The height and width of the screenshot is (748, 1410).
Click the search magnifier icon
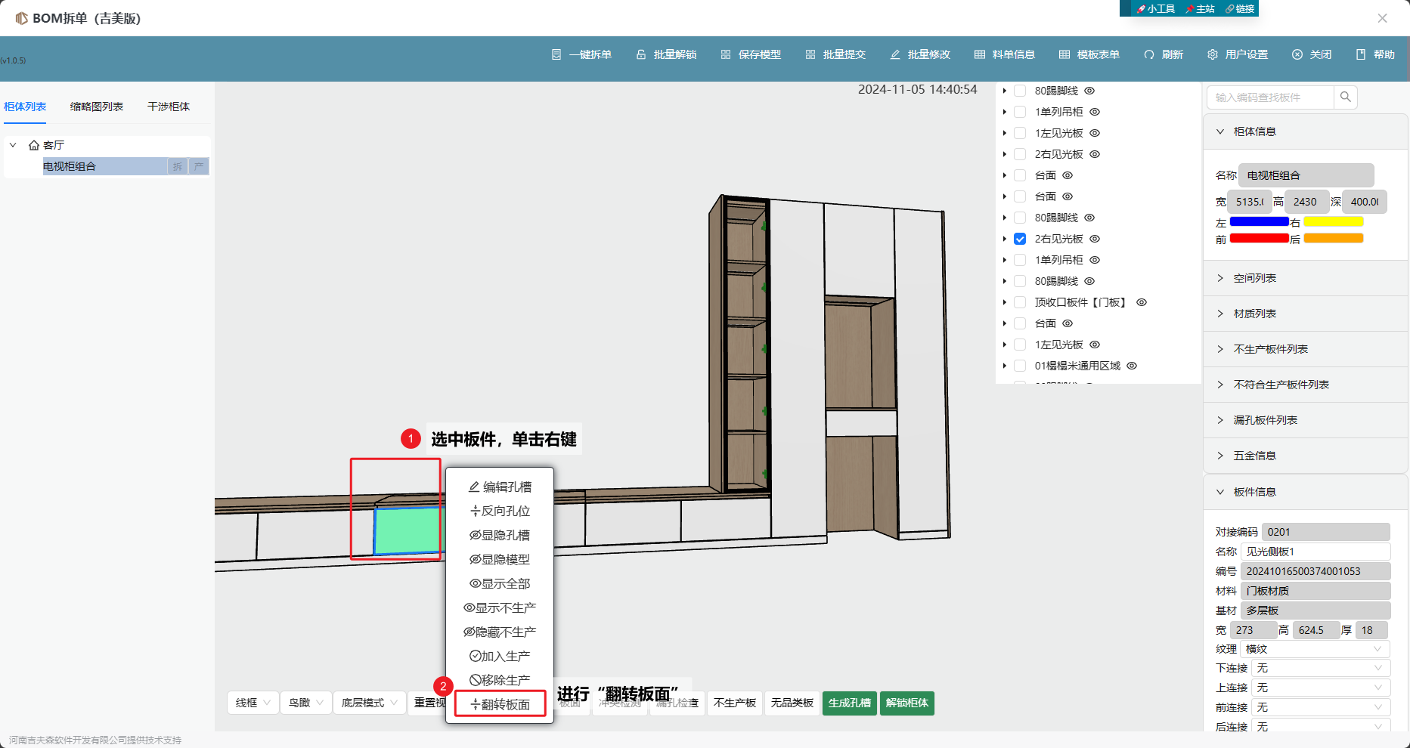click(1346, 97)
